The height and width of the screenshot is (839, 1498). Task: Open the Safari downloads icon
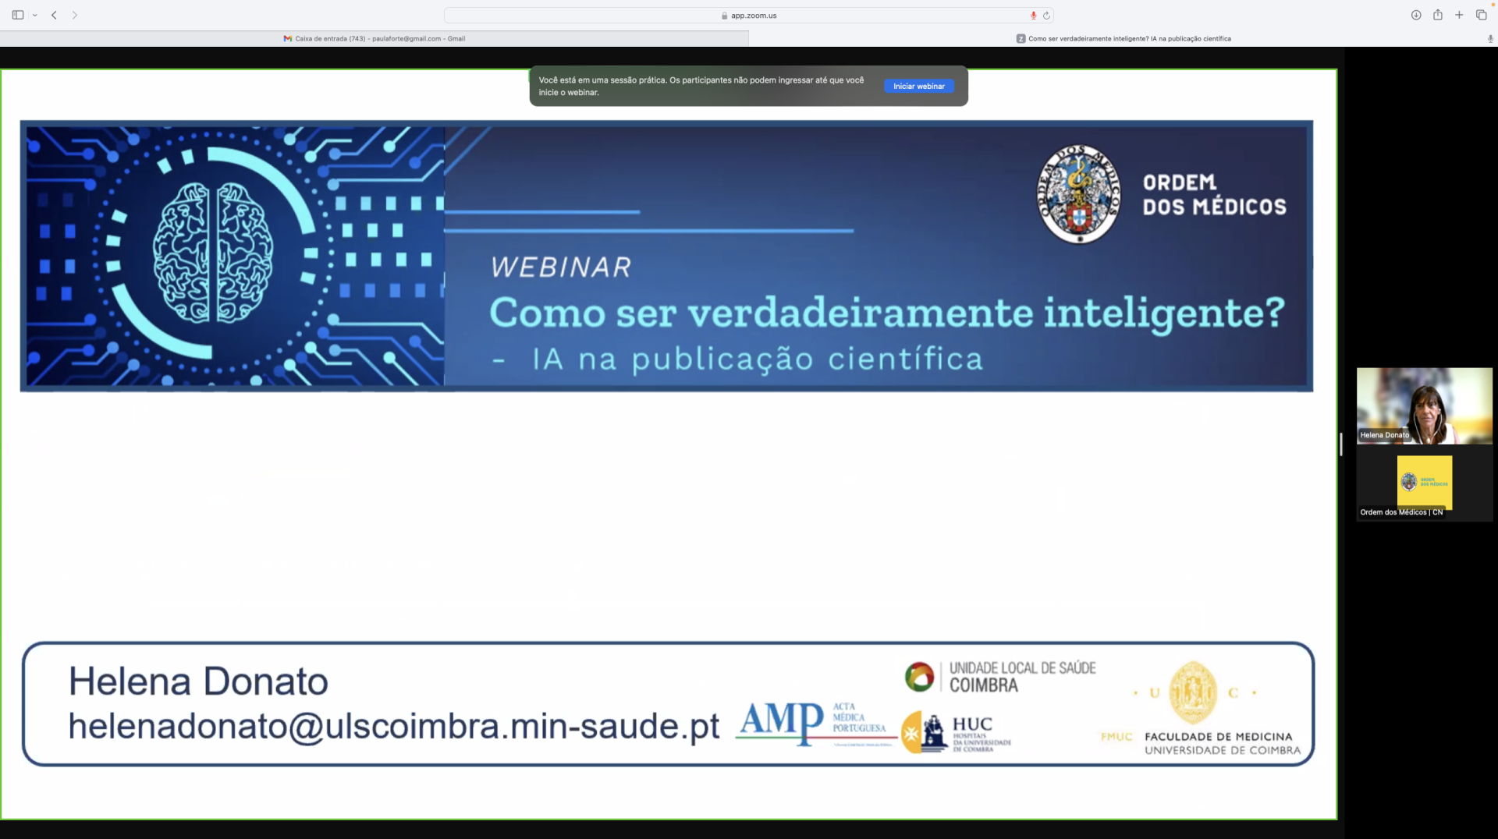(1416, 15)
